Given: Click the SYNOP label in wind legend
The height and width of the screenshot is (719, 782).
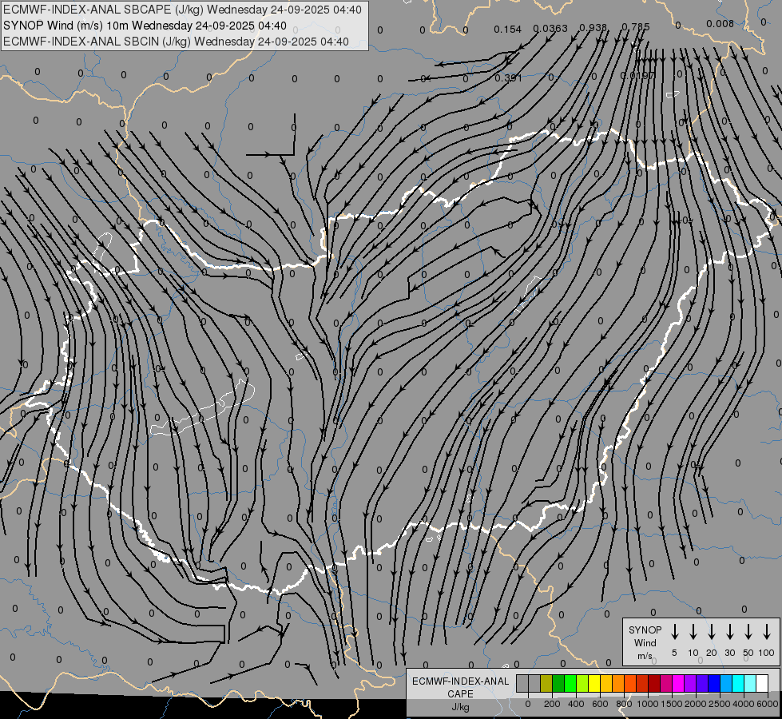Looking at the screenshot, I should [x=645, y=630].
